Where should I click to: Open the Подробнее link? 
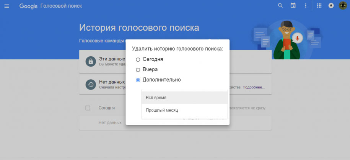tap(254, 87)
